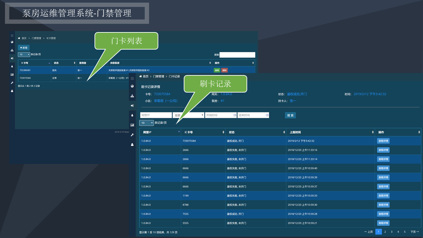Go to pagination page 3
Image resolution: width=423 pixels, height=238 pixels.
392,232
